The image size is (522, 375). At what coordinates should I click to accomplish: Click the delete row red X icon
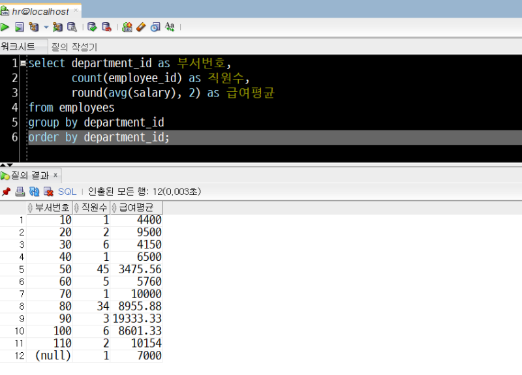(x=48, y=192)
